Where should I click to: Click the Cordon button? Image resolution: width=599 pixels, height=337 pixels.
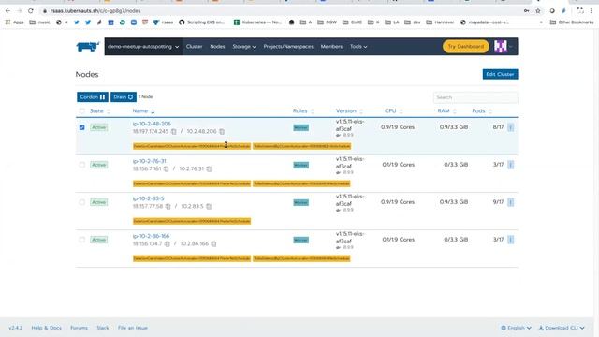(x=93, y=97)
